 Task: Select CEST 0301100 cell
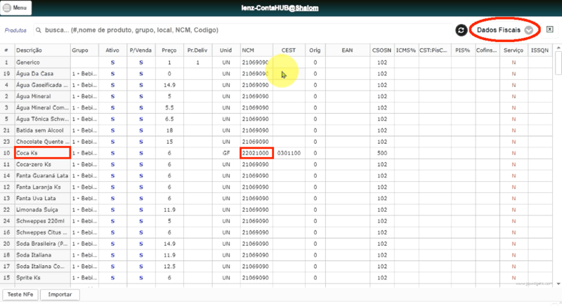(289, 153)
